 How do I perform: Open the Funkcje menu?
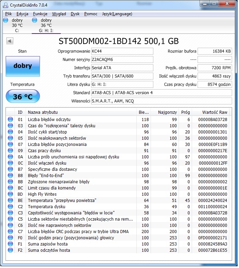click(40, 14)
